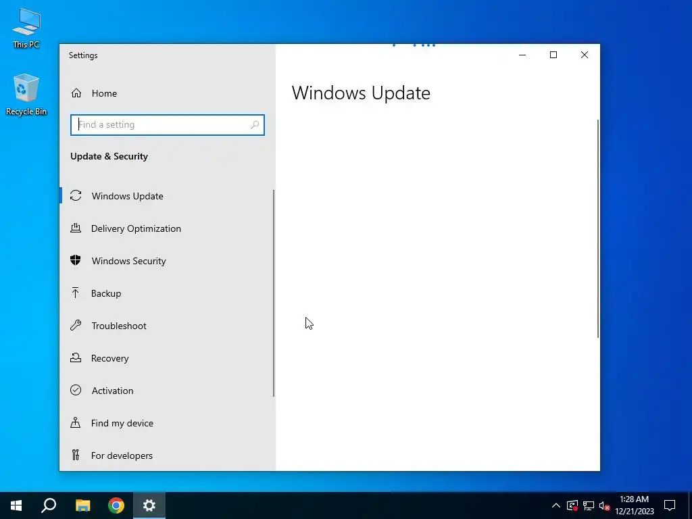
Task: Select the This PC desktop icon
Action: (26, 28)
